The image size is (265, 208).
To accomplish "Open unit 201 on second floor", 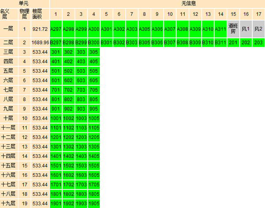I will coord(233,43).
